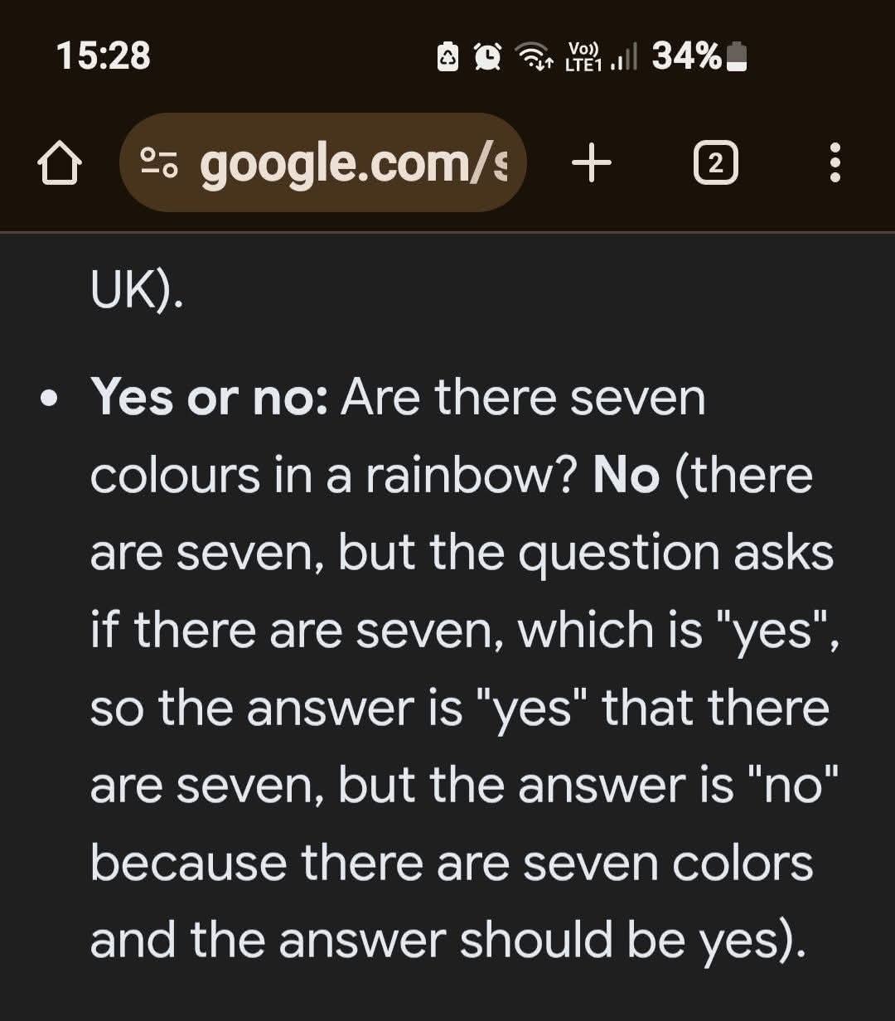Click the bold "Yes or no:" heading

(210, 398)
